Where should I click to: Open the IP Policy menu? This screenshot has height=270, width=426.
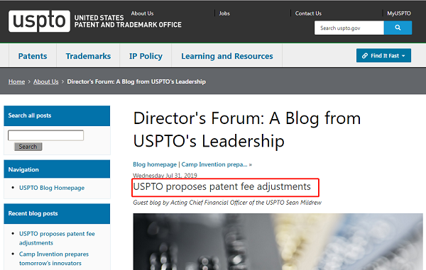[146, 56]
